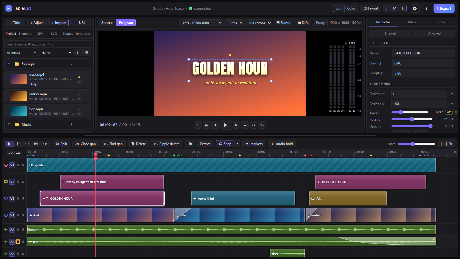Switch media bin to list view
460x259 pixels.
[87, 53]
